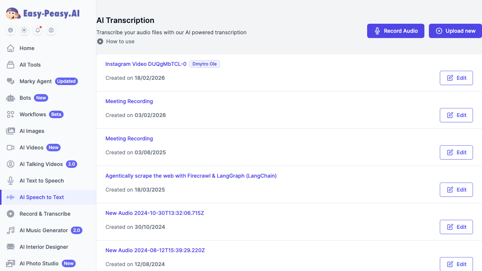Click the Dmytro Ole author badge
This screenshot has height=271, width=482.
click(204, 64)
